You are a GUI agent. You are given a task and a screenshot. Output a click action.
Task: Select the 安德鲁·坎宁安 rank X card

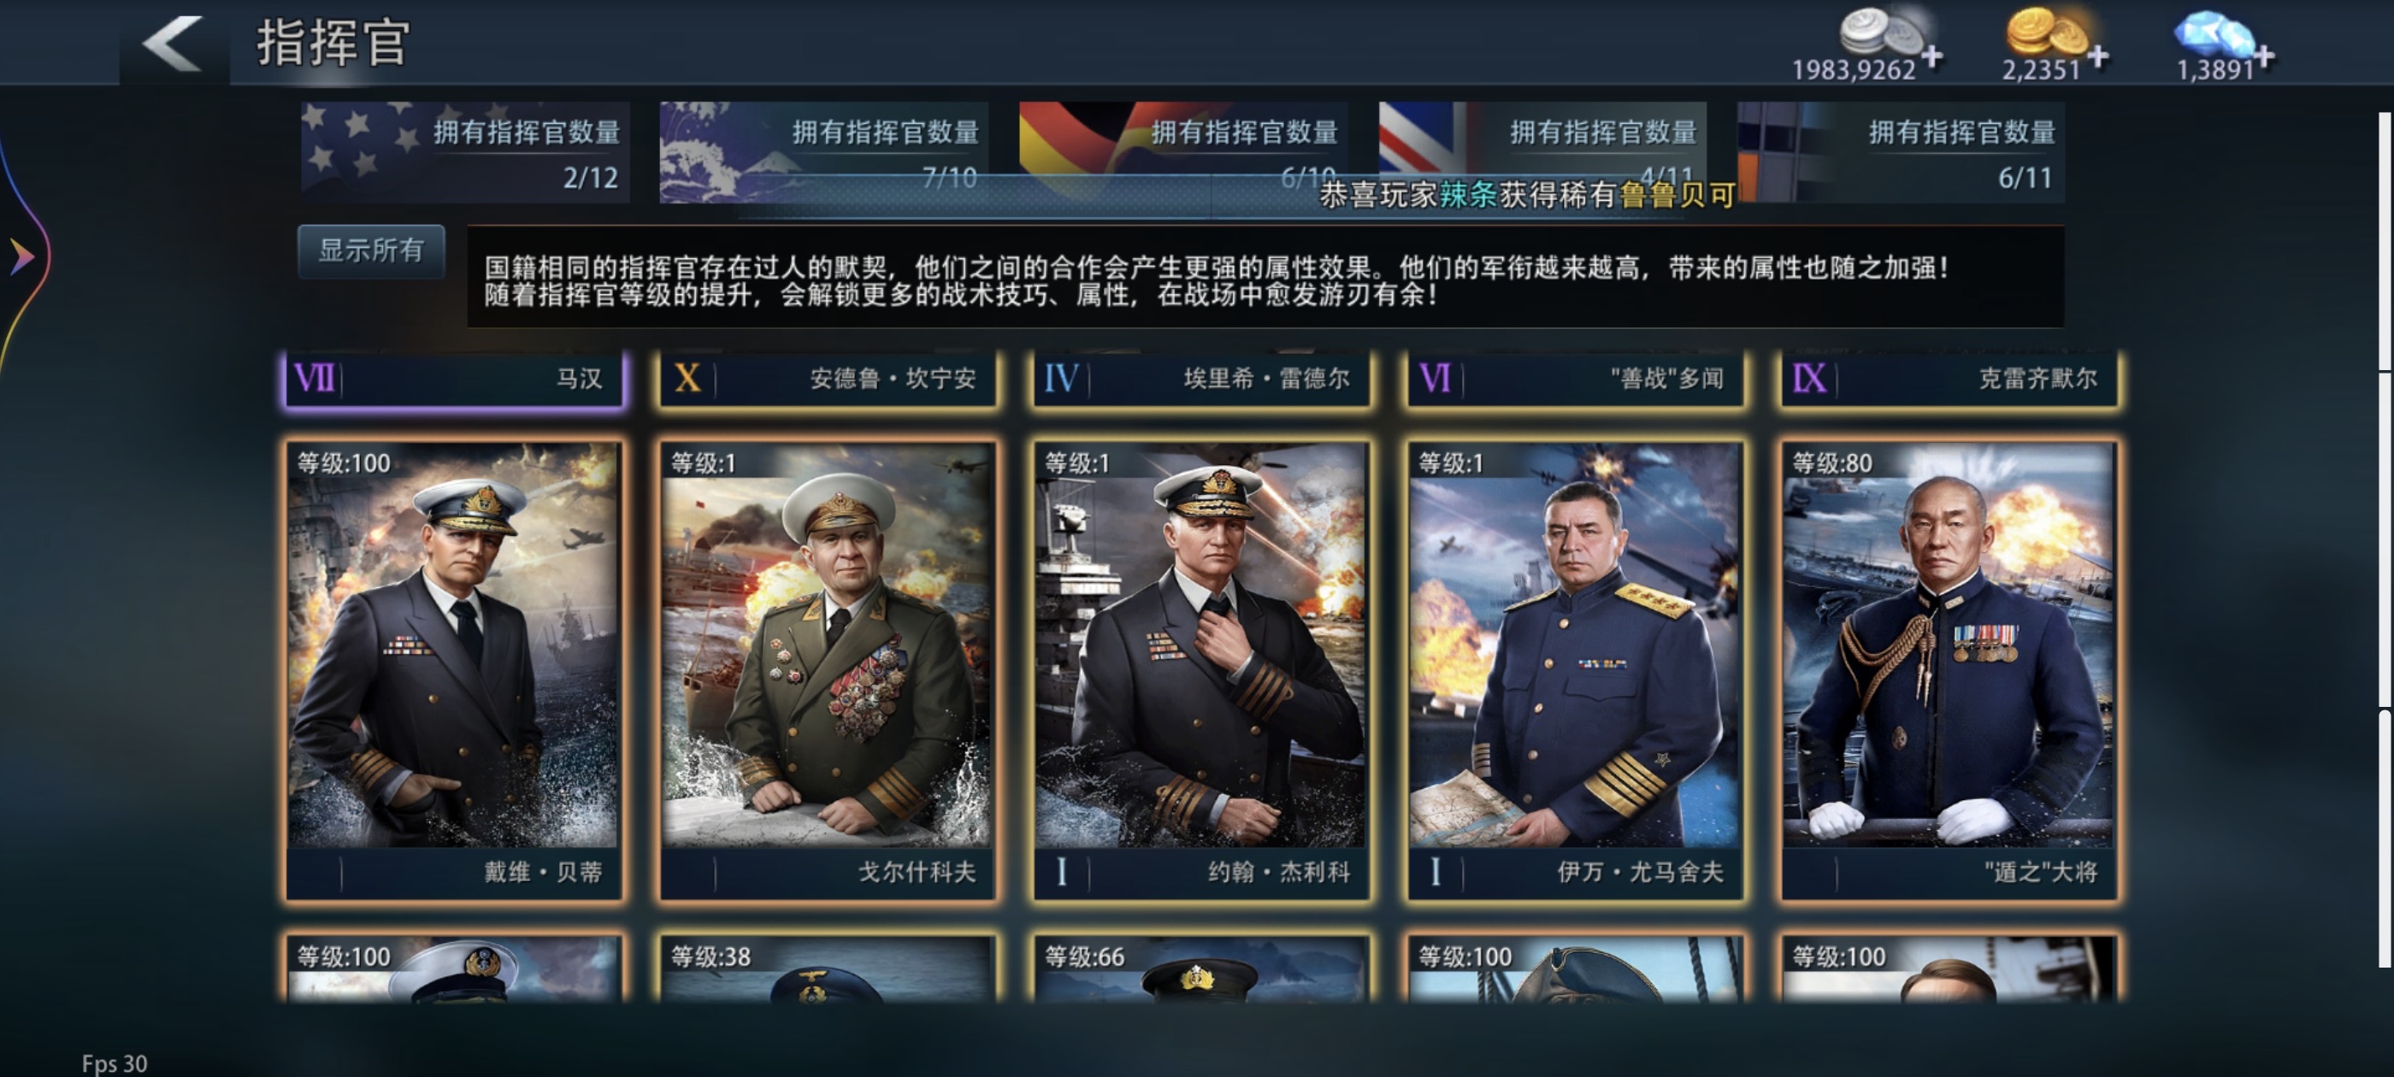827,380
